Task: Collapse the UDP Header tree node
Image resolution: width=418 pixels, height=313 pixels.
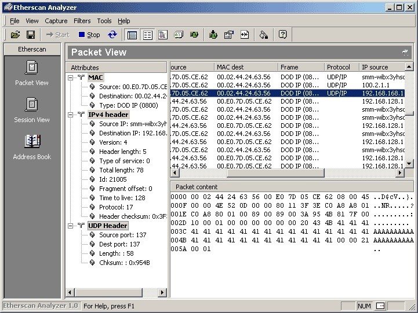Action: (x=71, y=226)
